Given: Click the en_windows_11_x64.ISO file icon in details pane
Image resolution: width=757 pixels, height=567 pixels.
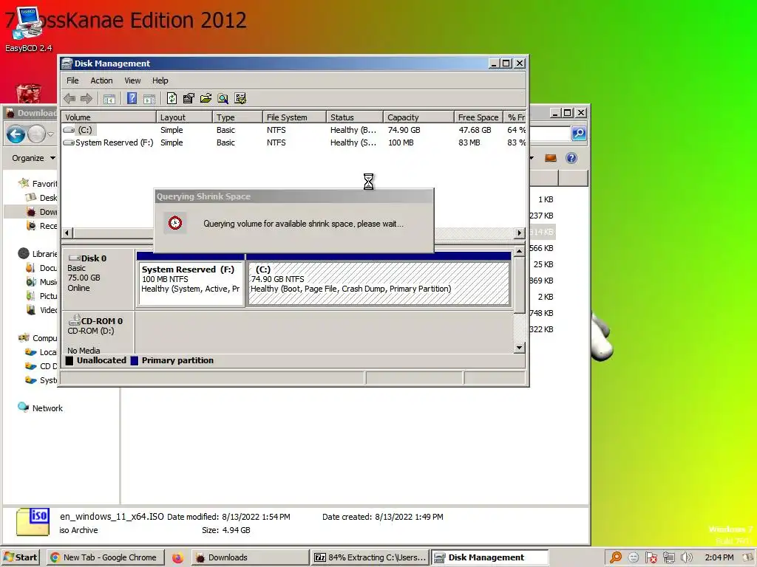Looking at the screenshot, I should pyautogui.click(x=33, y=522).
